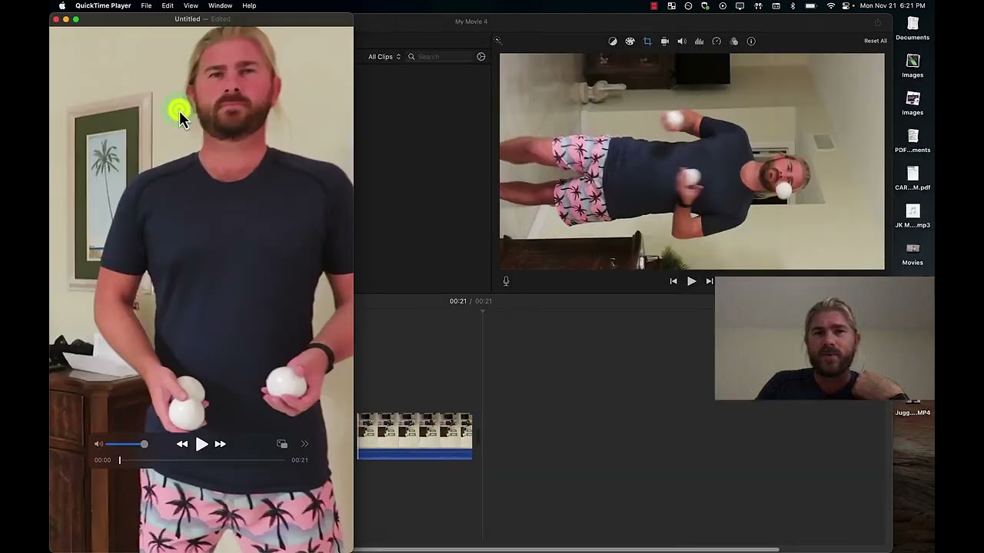
Task: Open browser filter settings gear icon
Action: [x=481, y=57]
